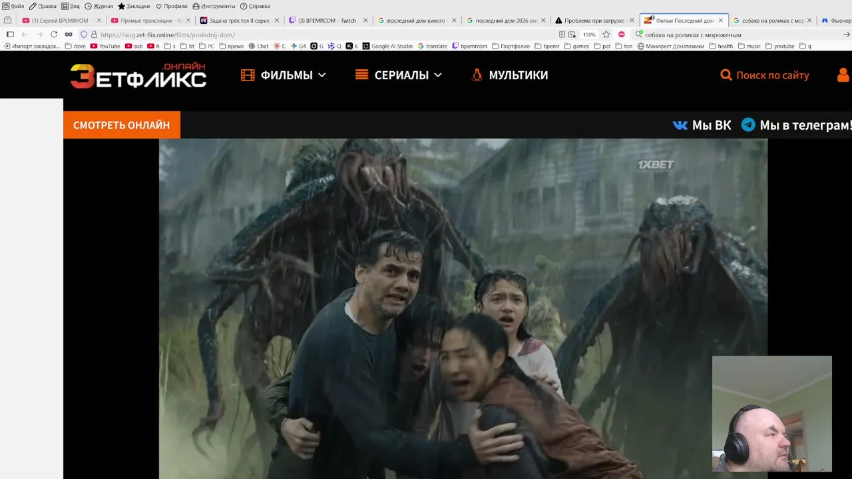
Task: Close the Фильм Последний дом tab
Action: tap(720, 21)
